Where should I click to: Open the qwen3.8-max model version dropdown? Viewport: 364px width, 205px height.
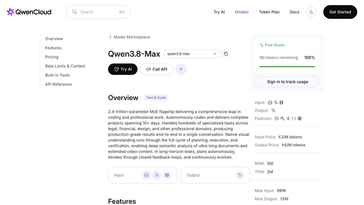click(x=192, y=54)
